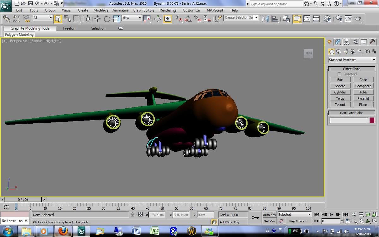The height and width of the screenshot is (237, 379).
Task: Open Schematic View icon
Action: [x=316, y=19]
